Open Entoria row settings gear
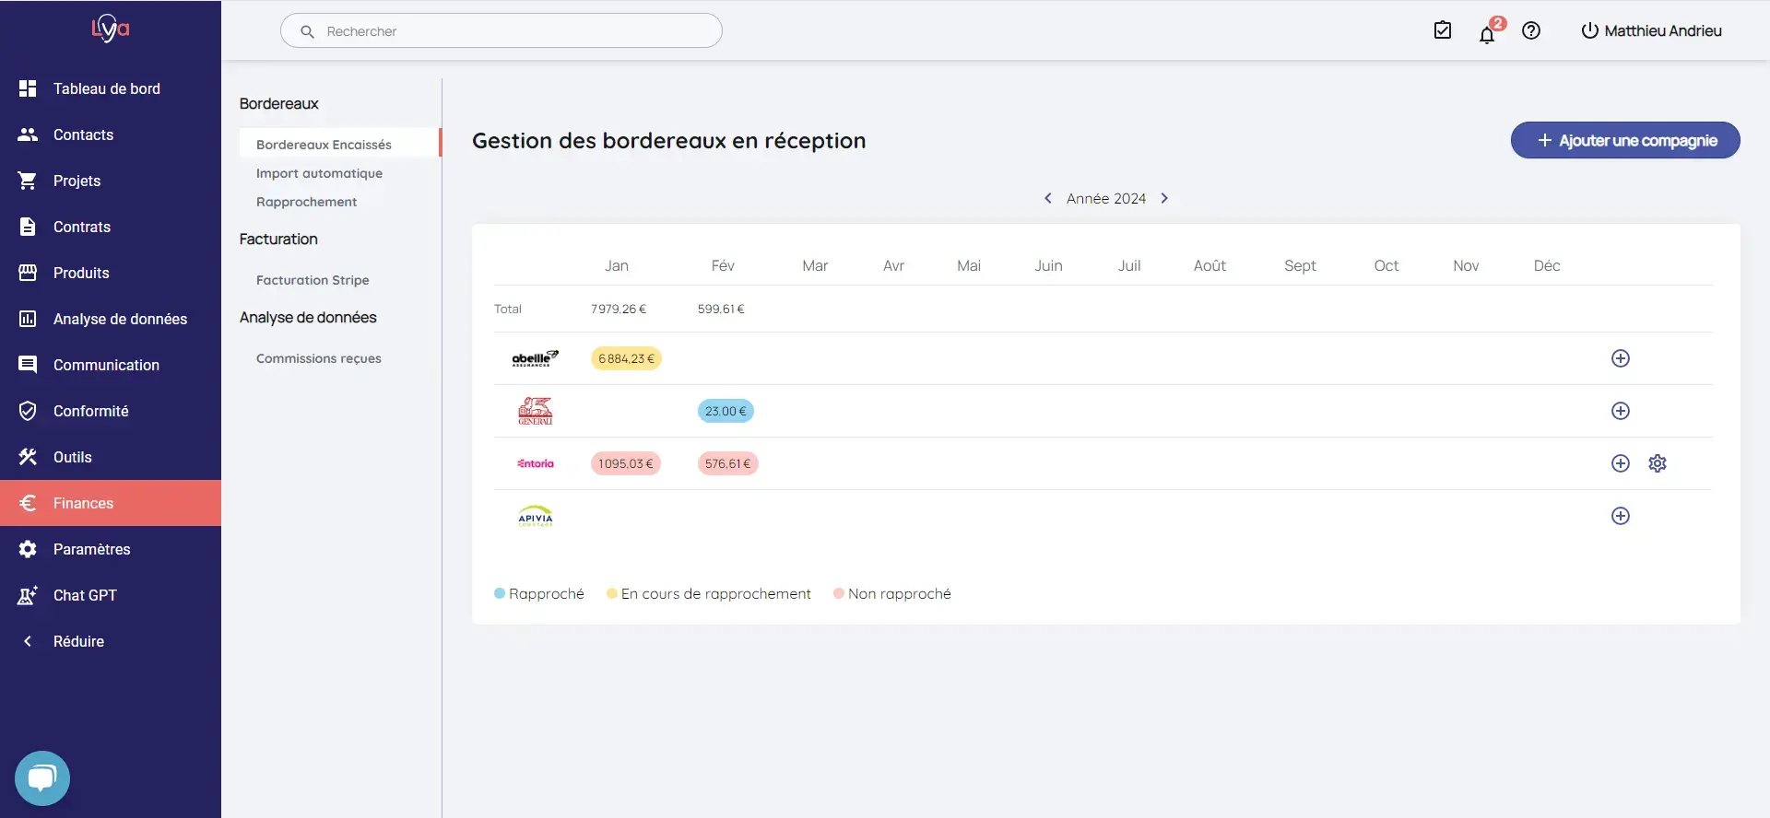Viewport: 1770px width, 818px height. click(x=1658, y=463)
